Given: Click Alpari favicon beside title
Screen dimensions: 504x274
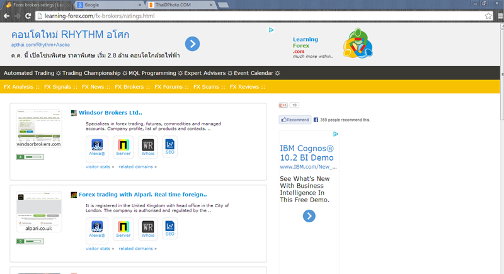Looking at the screenshot, I should pos(74,195).
